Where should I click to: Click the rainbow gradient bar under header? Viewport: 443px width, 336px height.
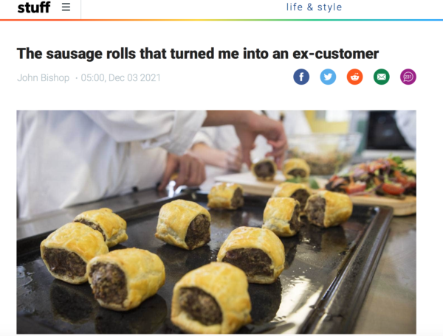[x=221, y=20]
